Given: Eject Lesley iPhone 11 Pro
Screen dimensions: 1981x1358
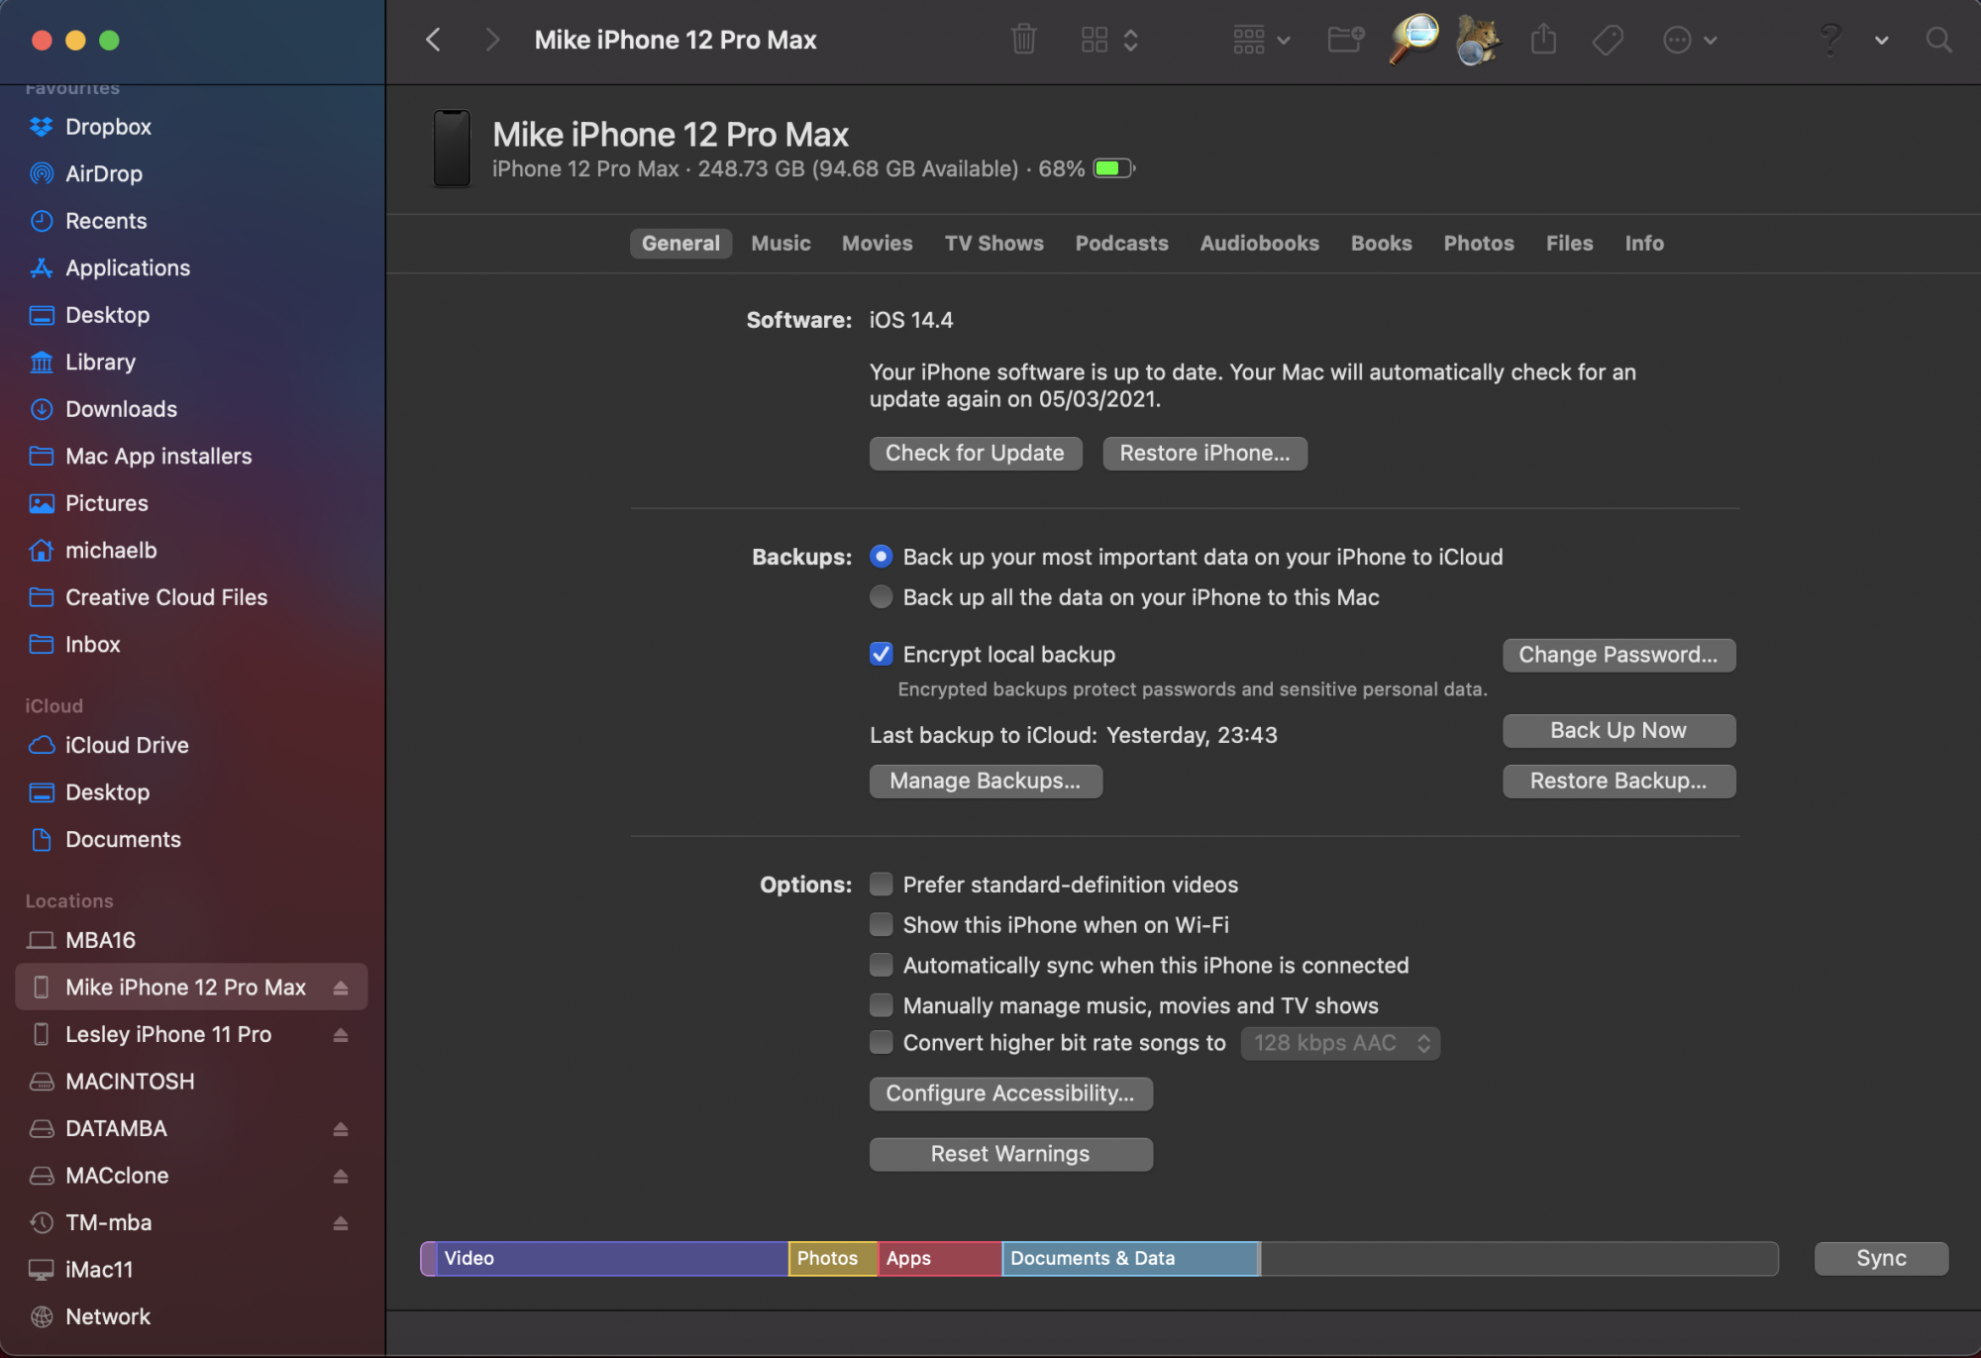Looking at the screenshot, I should click(x=341, y=1035).
